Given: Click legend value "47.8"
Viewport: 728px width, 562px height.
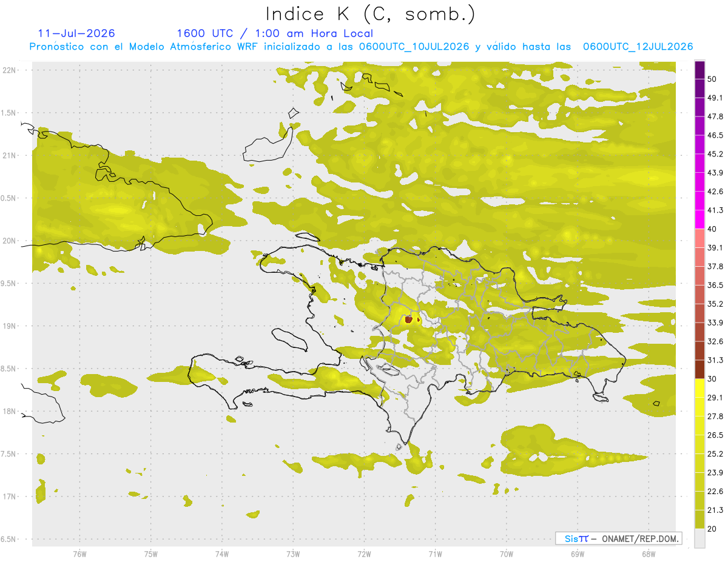Looking at the screenshot, I should 715,116.
